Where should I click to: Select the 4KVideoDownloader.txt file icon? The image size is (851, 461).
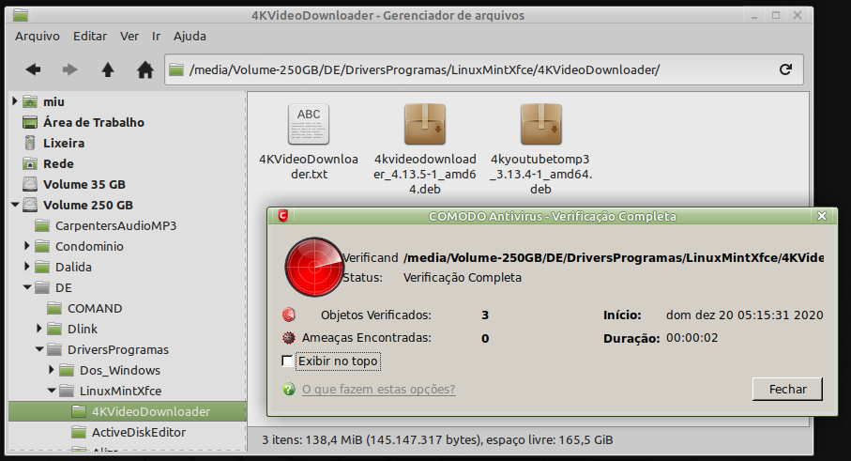click(309, 124)
